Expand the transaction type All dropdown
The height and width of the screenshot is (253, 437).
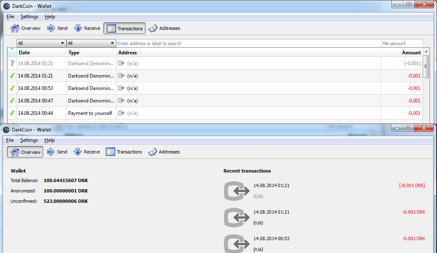click(x=91, y=43)
